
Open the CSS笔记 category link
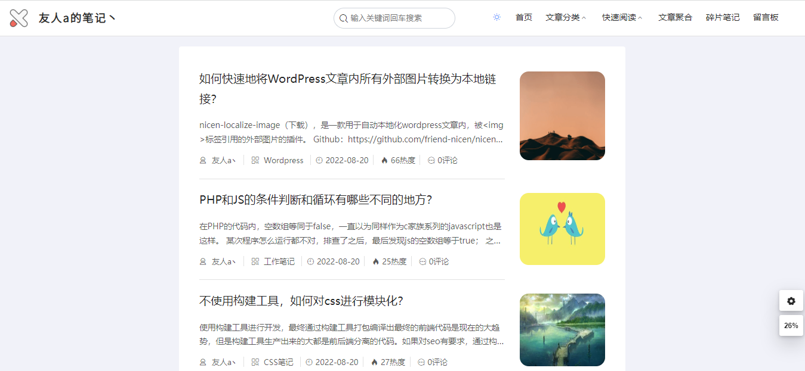click(278, 361)
